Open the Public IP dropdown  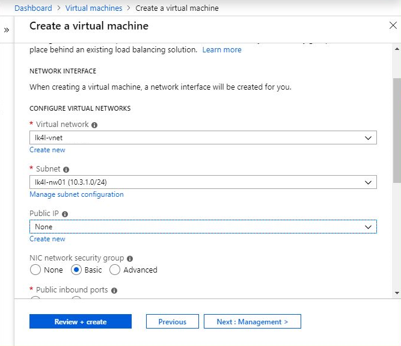pyautogui.click(x=203, y=227)
